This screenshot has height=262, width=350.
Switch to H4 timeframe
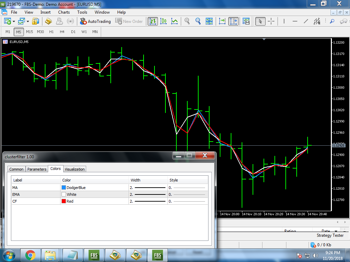[x=62, y=32]
